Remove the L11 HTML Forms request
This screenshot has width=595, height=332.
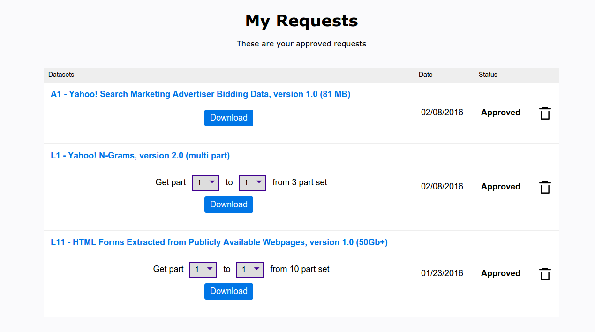click(545, 274)
